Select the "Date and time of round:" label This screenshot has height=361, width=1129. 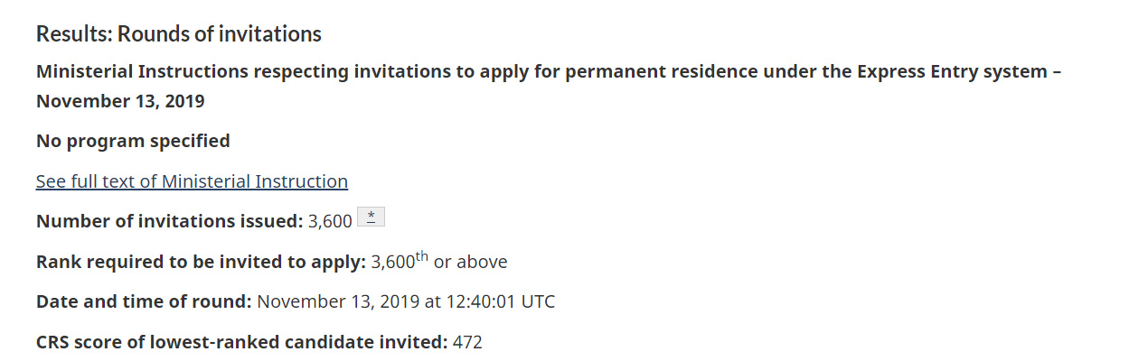(x=144, y=301)
